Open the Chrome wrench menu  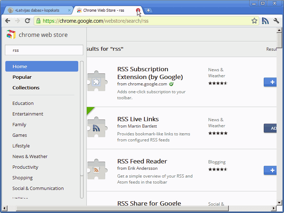(276, 21)
